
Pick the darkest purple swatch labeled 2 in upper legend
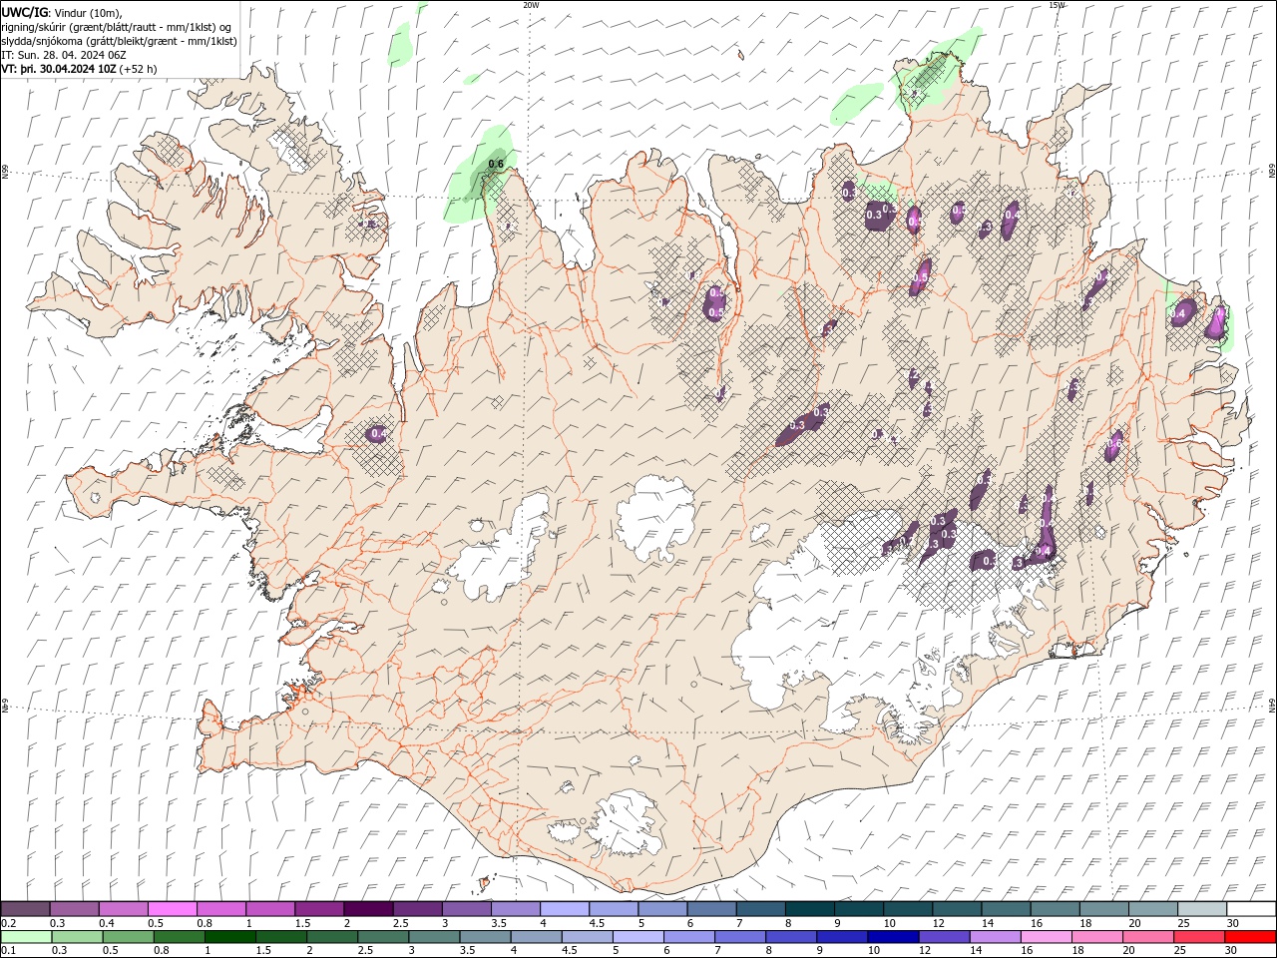(368, 909)
